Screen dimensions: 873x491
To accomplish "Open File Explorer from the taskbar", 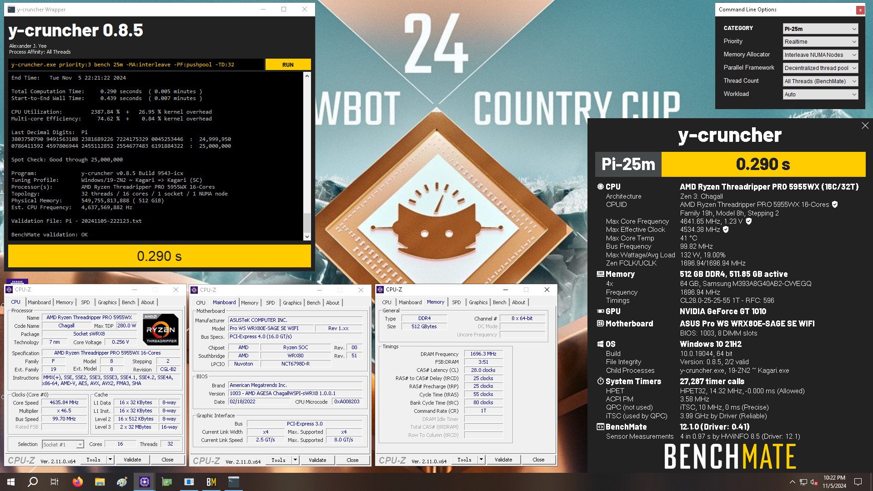I will click(x=100, y=482).
